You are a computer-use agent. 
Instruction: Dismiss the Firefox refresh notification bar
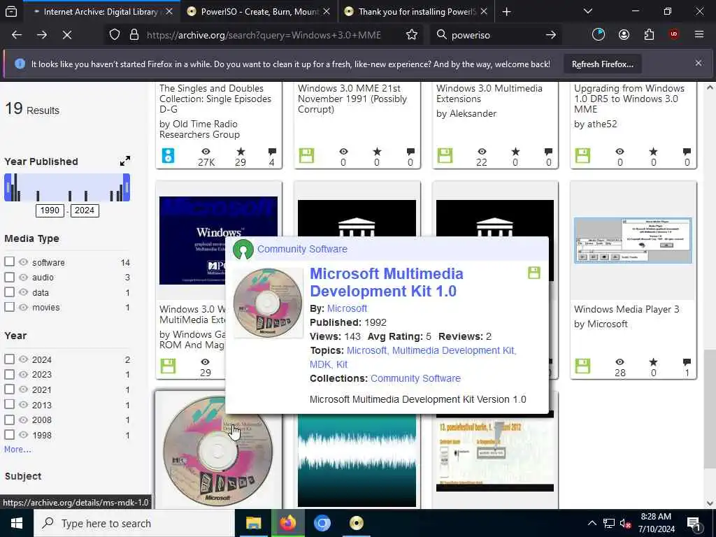(x=699, y=63)
